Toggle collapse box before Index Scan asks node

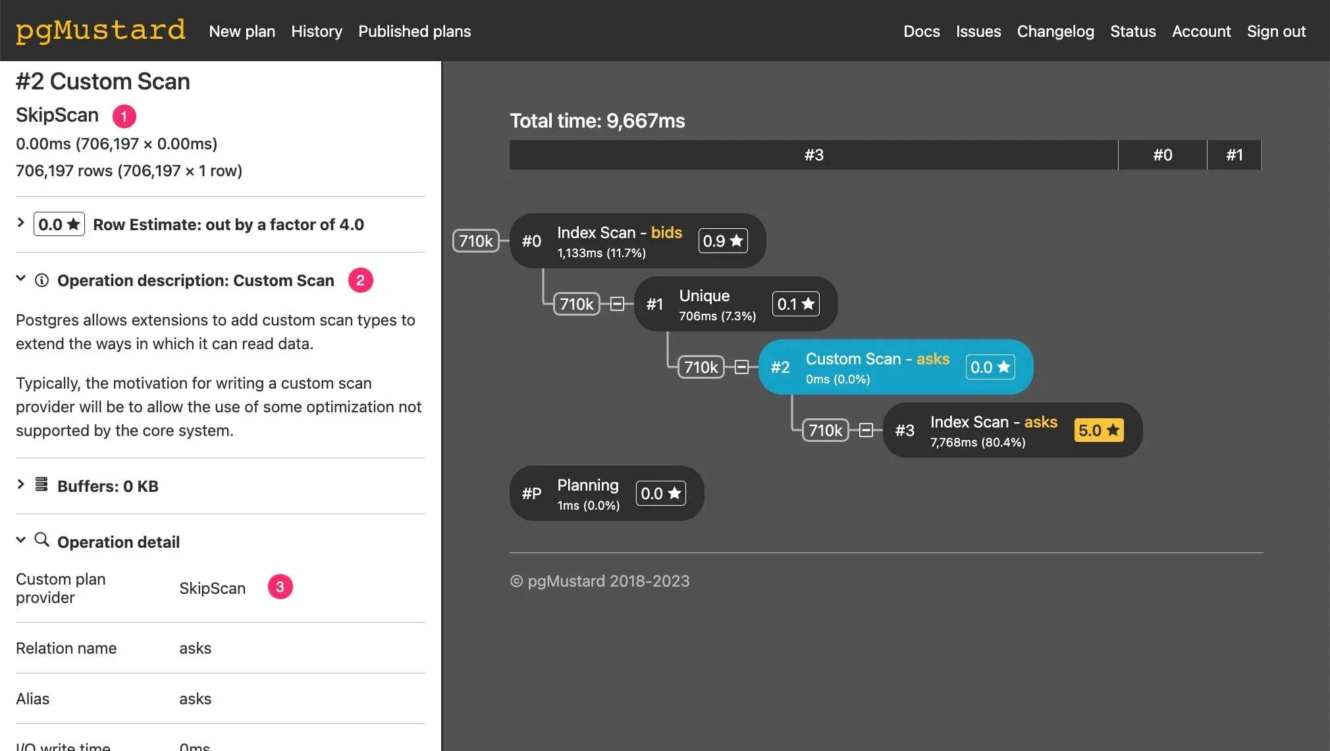[866, 430]
